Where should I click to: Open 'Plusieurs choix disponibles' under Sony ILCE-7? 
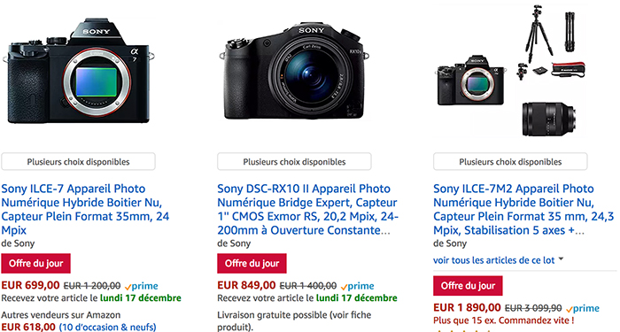(x=78, y=162)
